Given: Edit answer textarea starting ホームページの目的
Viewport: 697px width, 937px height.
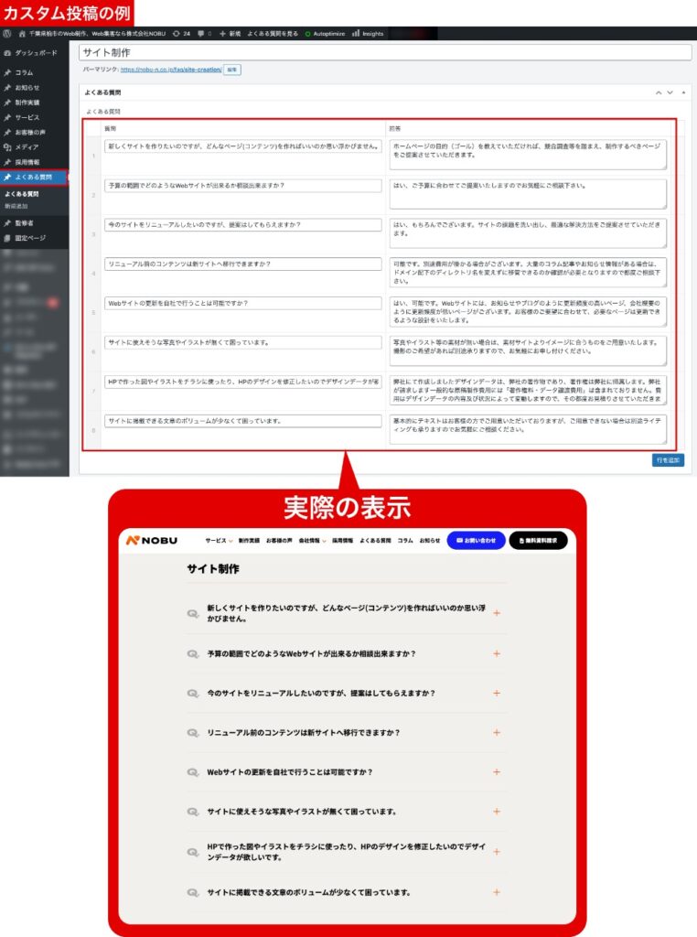Looking at the screenshot, I should click(528, 155).
